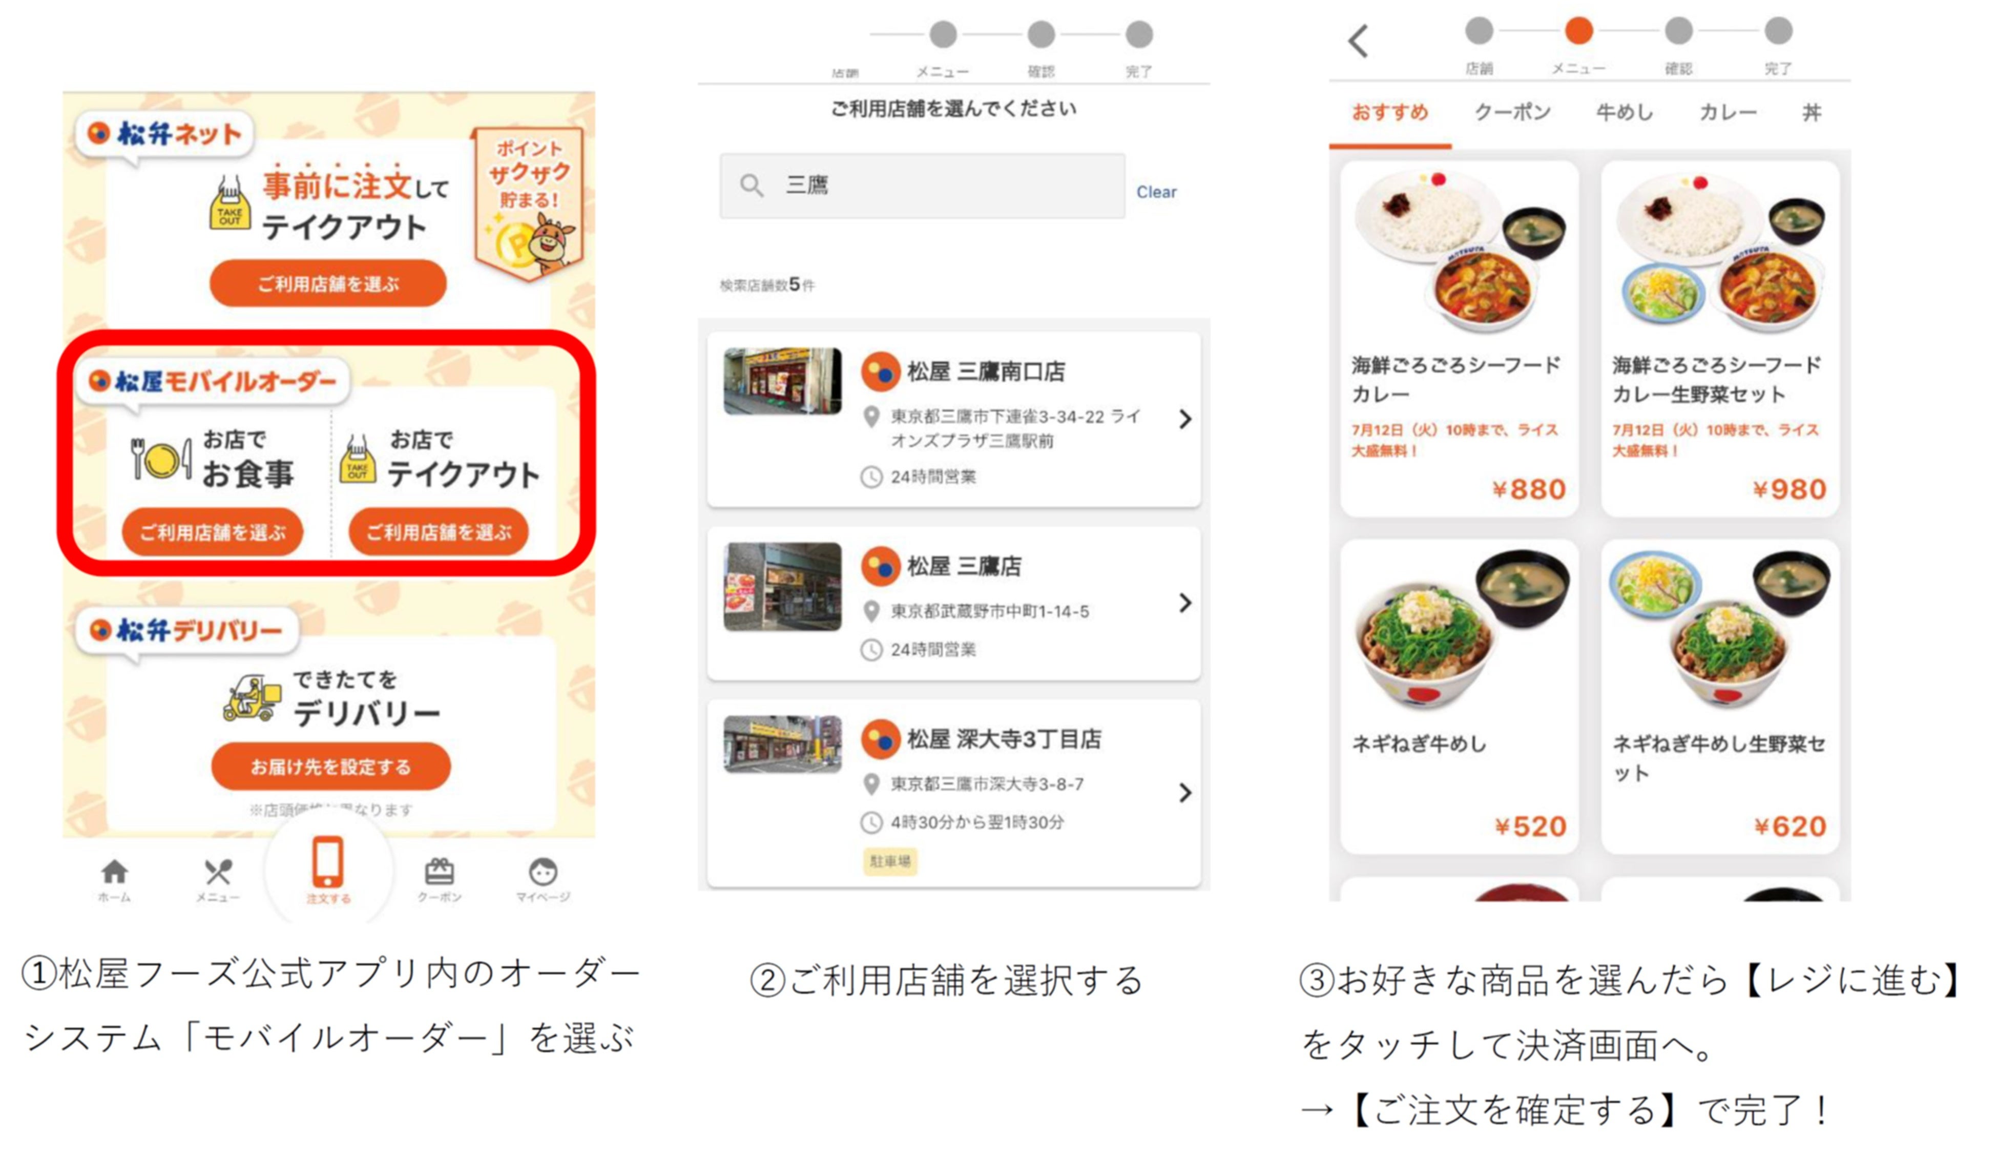This screenshot has height=1157, width=1998.
Task: Click お届け先を設定する delivery button
Action: tap(330, 766)
